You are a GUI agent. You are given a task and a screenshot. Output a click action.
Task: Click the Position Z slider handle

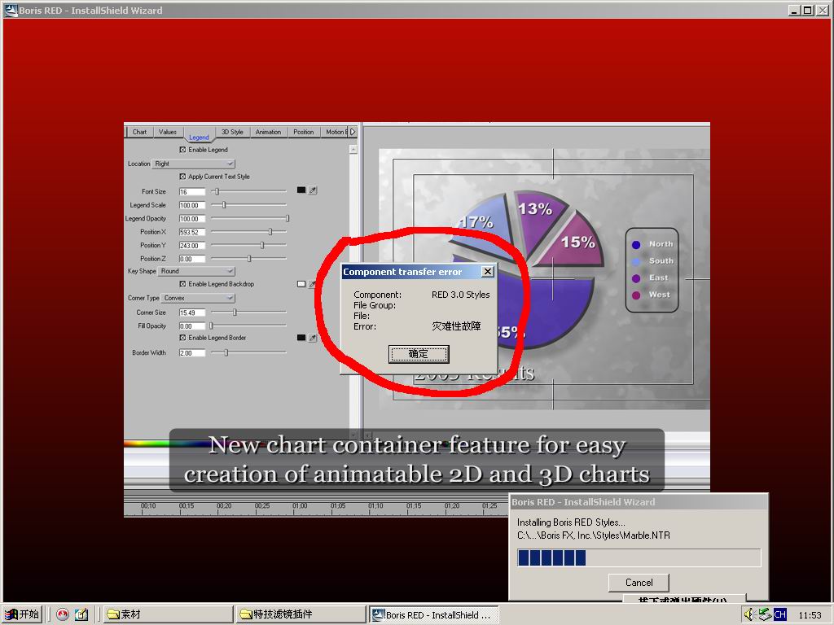pyautogui.click(x=249, y=258)
